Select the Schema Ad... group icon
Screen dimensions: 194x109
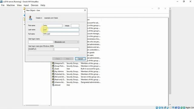(53, 82)
